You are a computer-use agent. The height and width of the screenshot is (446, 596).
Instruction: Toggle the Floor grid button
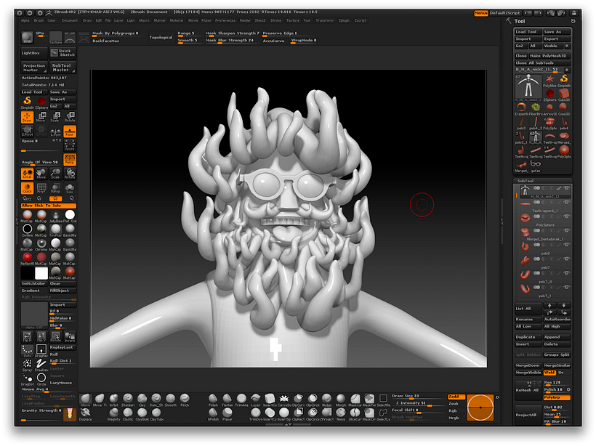70,133
